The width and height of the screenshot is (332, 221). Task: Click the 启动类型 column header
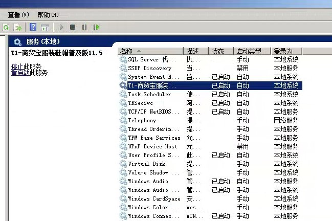[x=252, y=51]
